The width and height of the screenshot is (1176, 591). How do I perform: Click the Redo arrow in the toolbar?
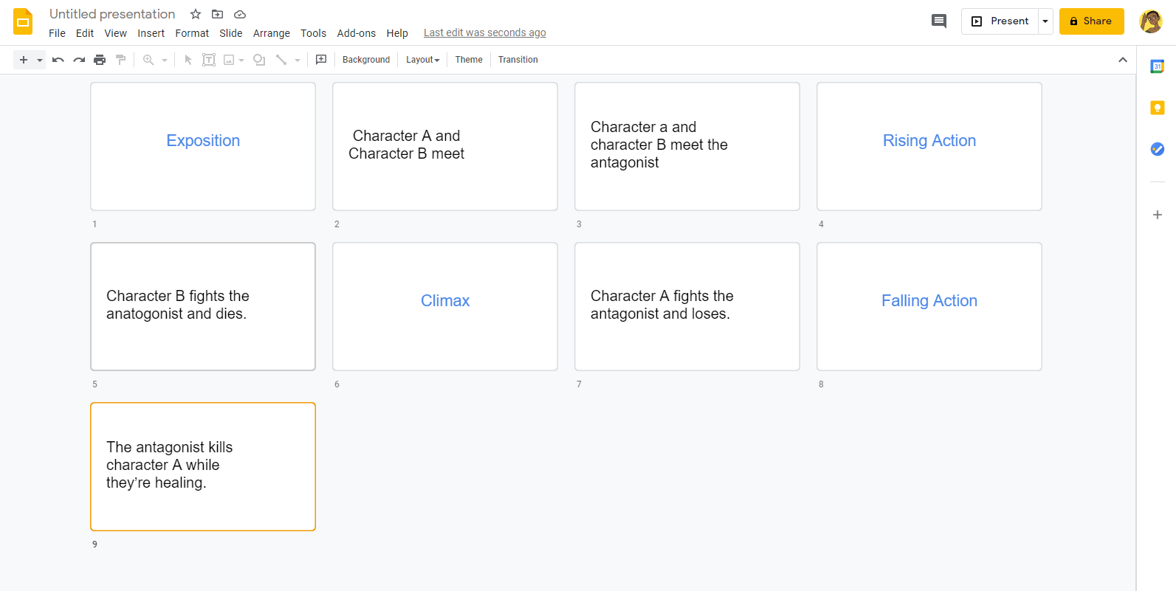(x=79, y=60)
